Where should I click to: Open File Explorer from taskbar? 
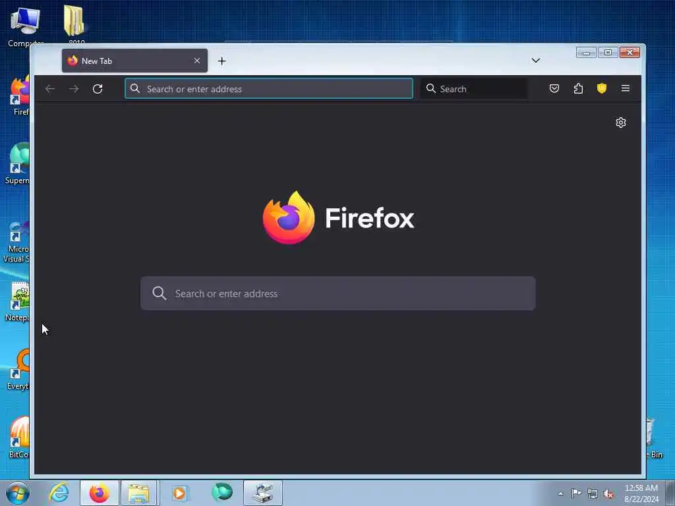click(x=138, y=493)
